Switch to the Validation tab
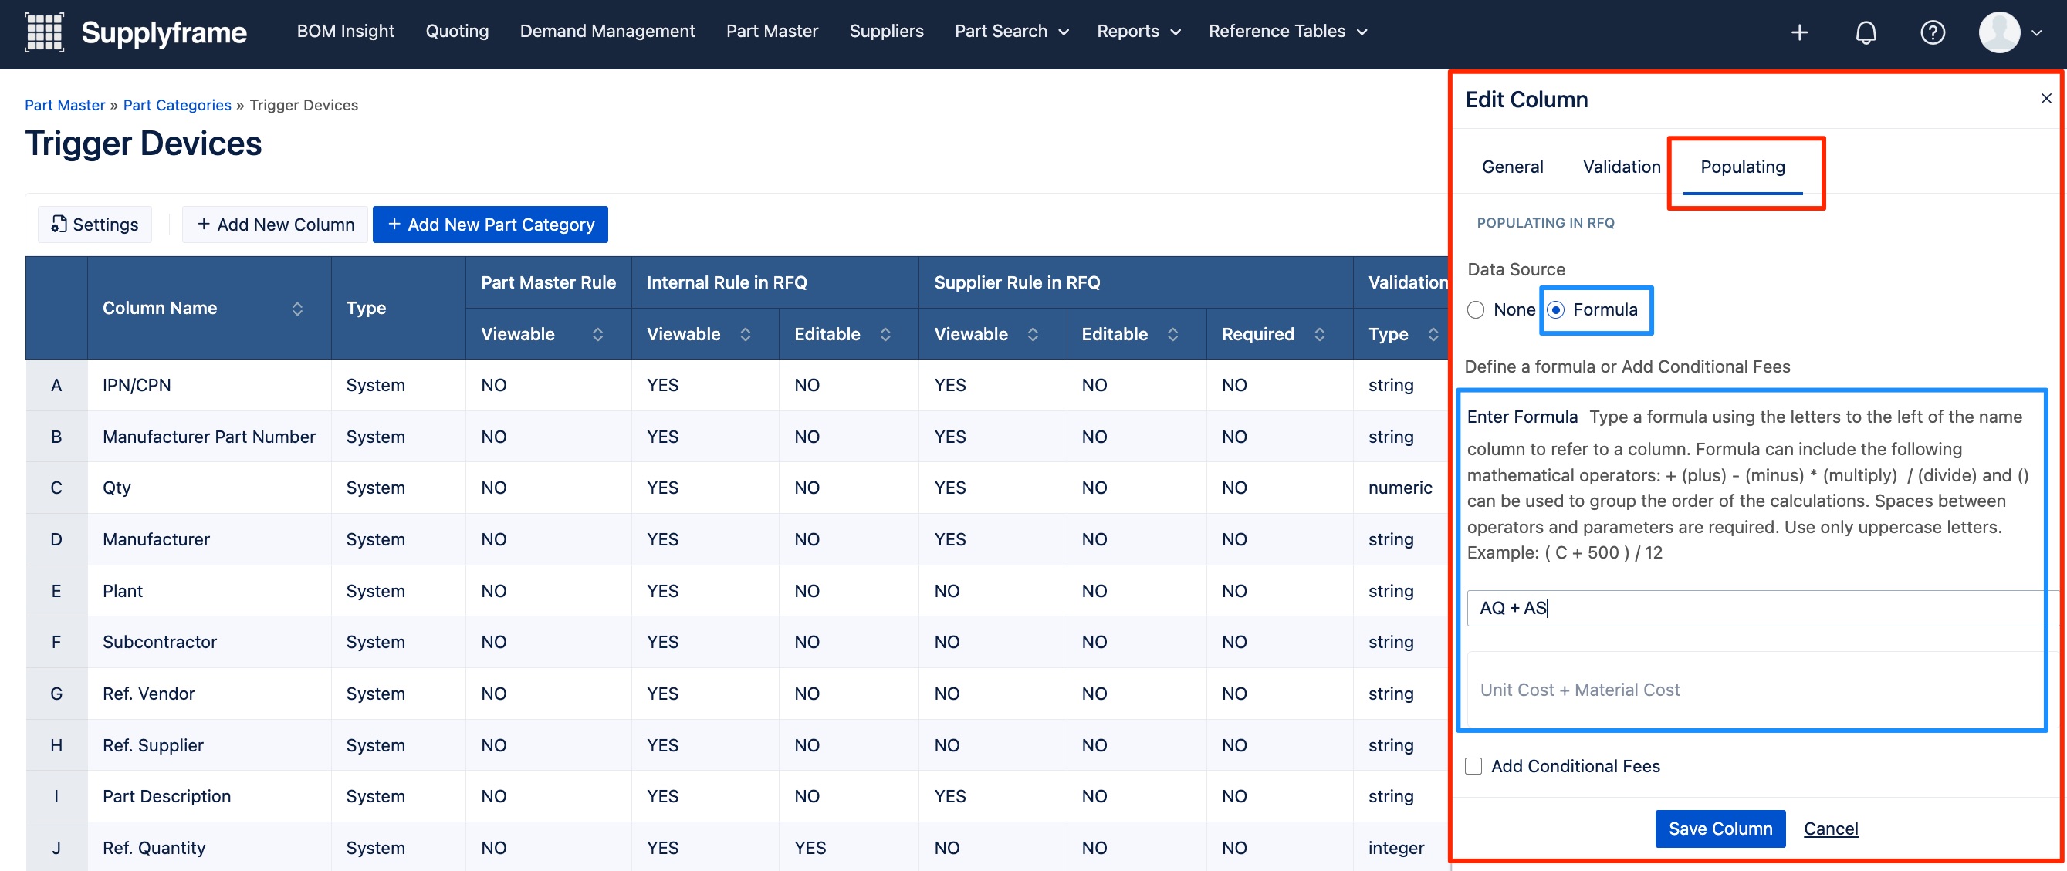 [1621, 167]
